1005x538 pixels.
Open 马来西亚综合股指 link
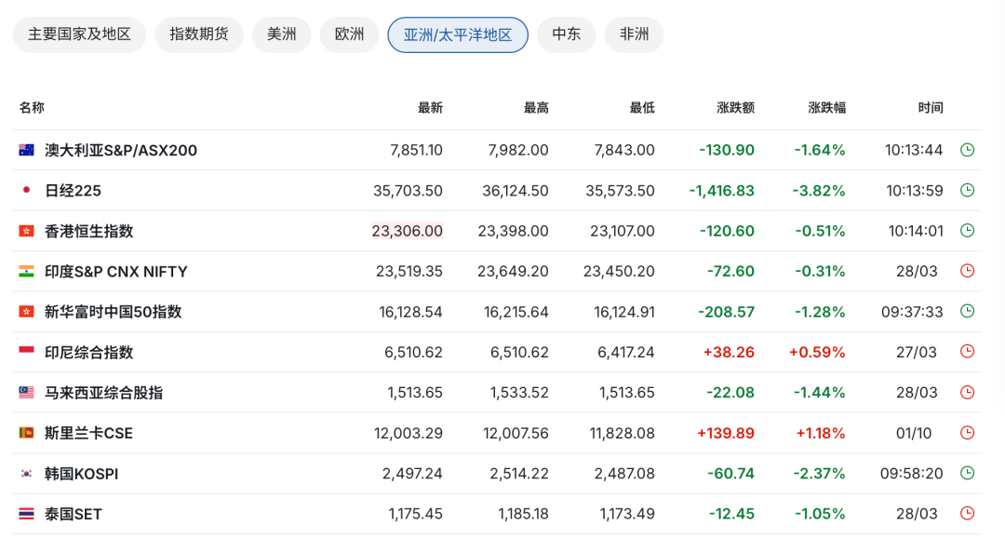pos(103,393)
